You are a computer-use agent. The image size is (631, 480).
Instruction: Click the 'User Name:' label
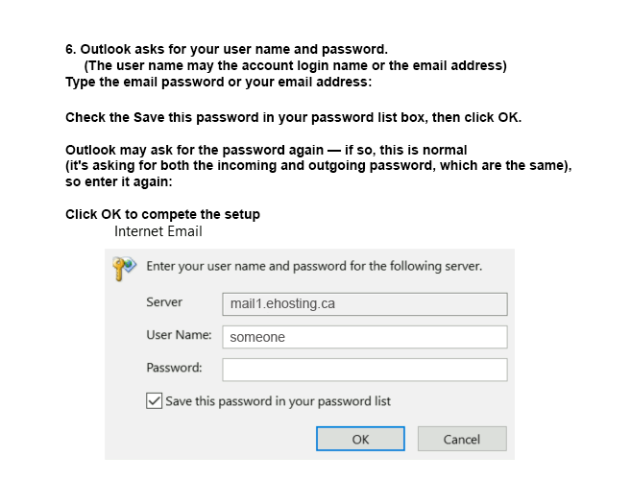[x=179, y=335]
